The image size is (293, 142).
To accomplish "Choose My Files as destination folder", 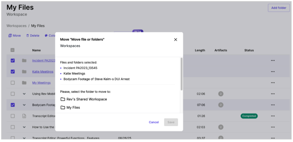I will [70, 108].
